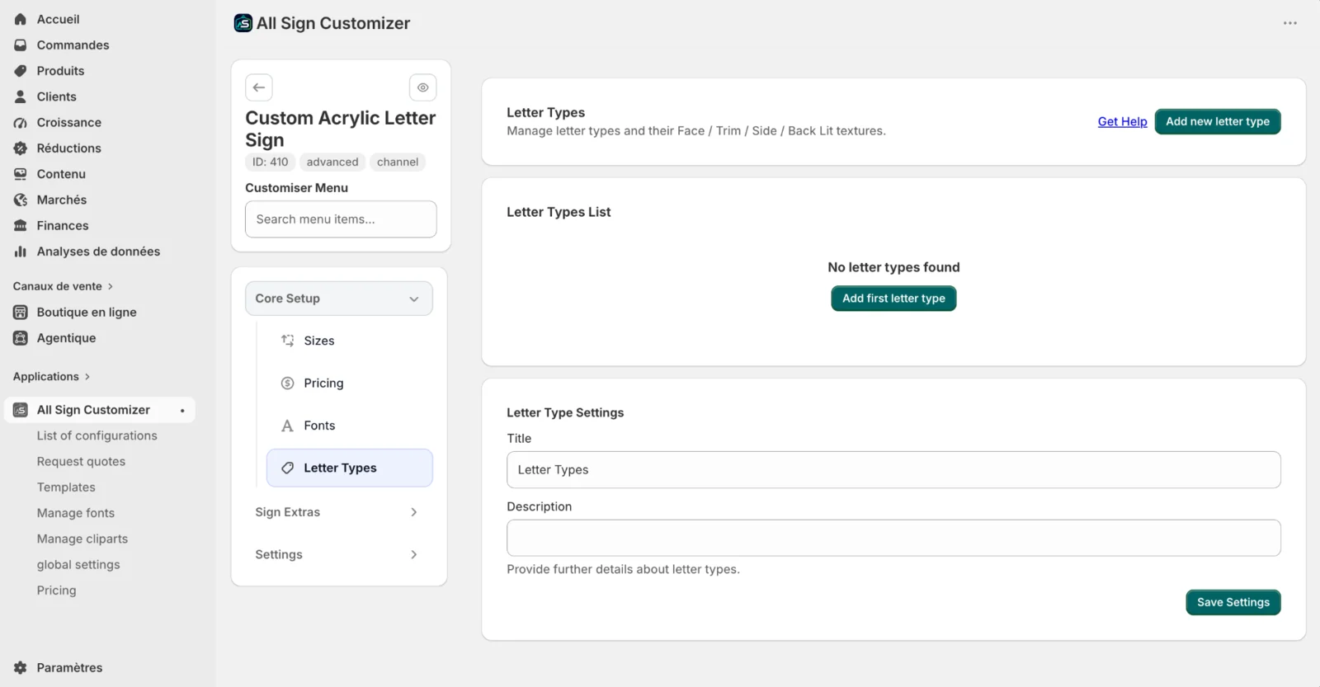
Task: Open List of configurations in sidebar
Action: pos(97,435)
